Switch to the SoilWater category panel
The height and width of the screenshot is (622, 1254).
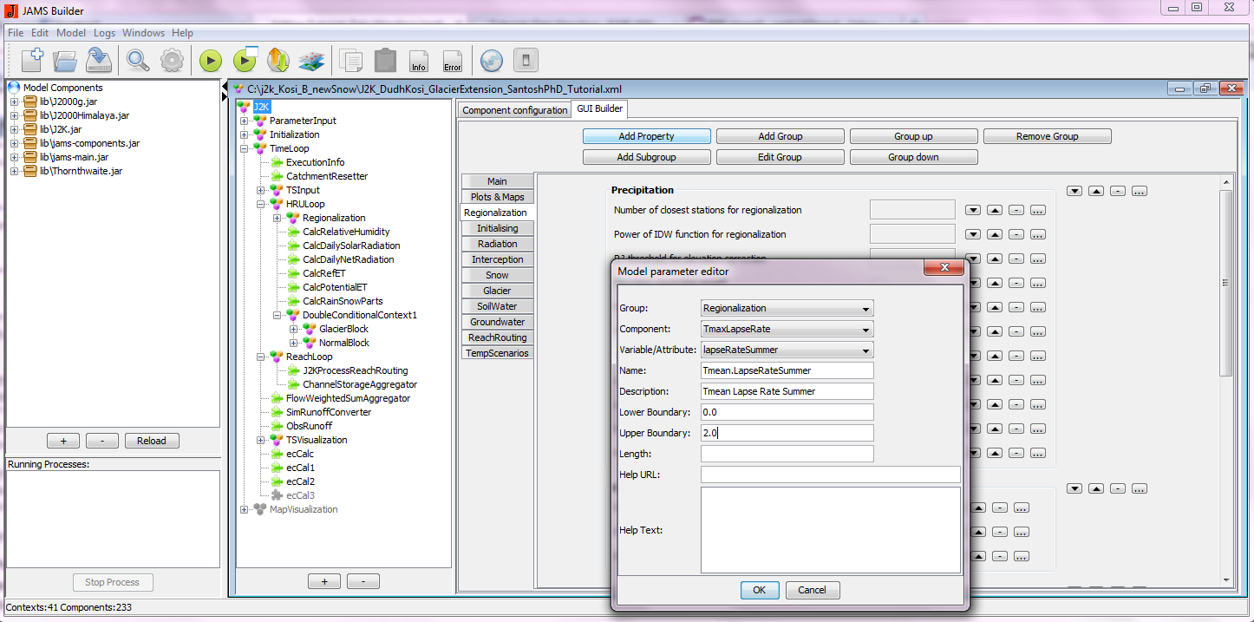497,306
